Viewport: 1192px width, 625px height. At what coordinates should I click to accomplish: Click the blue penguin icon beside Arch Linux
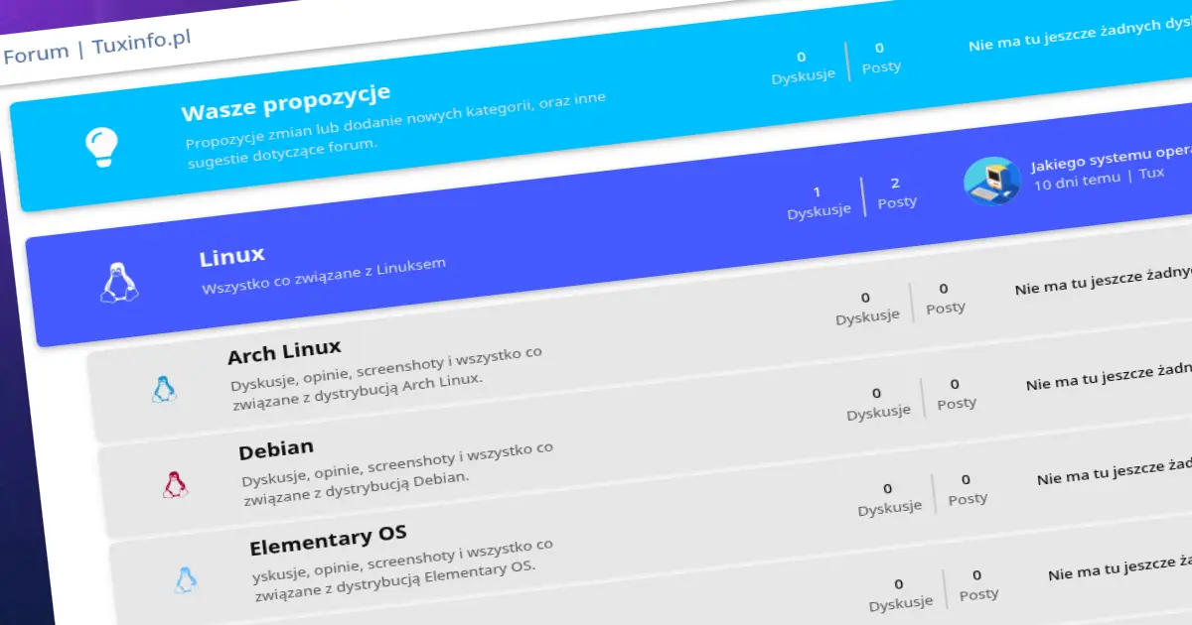point(164,388)
